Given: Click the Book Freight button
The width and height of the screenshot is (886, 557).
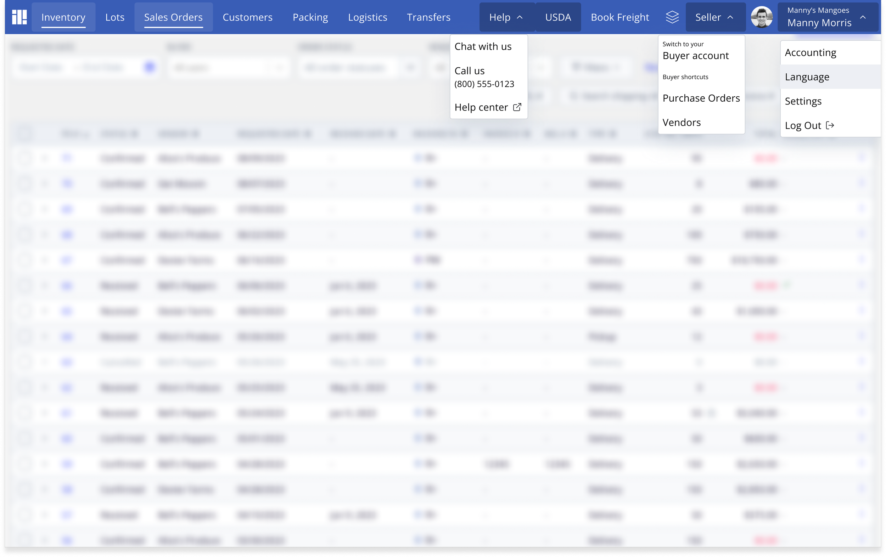Looking at the screenshot, I should [x=619, y=17].
